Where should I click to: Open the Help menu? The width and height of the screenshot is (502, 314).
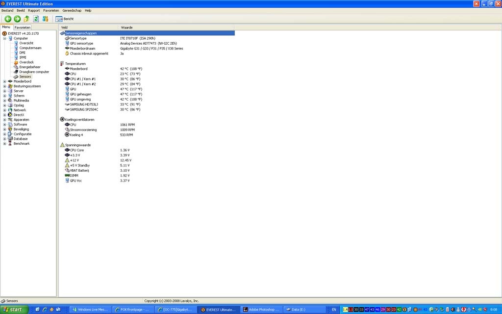(88, 11)
